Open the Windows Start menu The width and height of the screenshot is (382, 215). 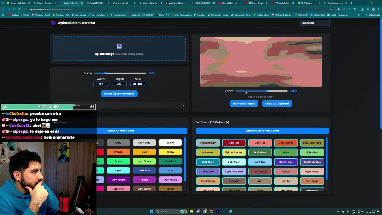click(x=151, y=211)
